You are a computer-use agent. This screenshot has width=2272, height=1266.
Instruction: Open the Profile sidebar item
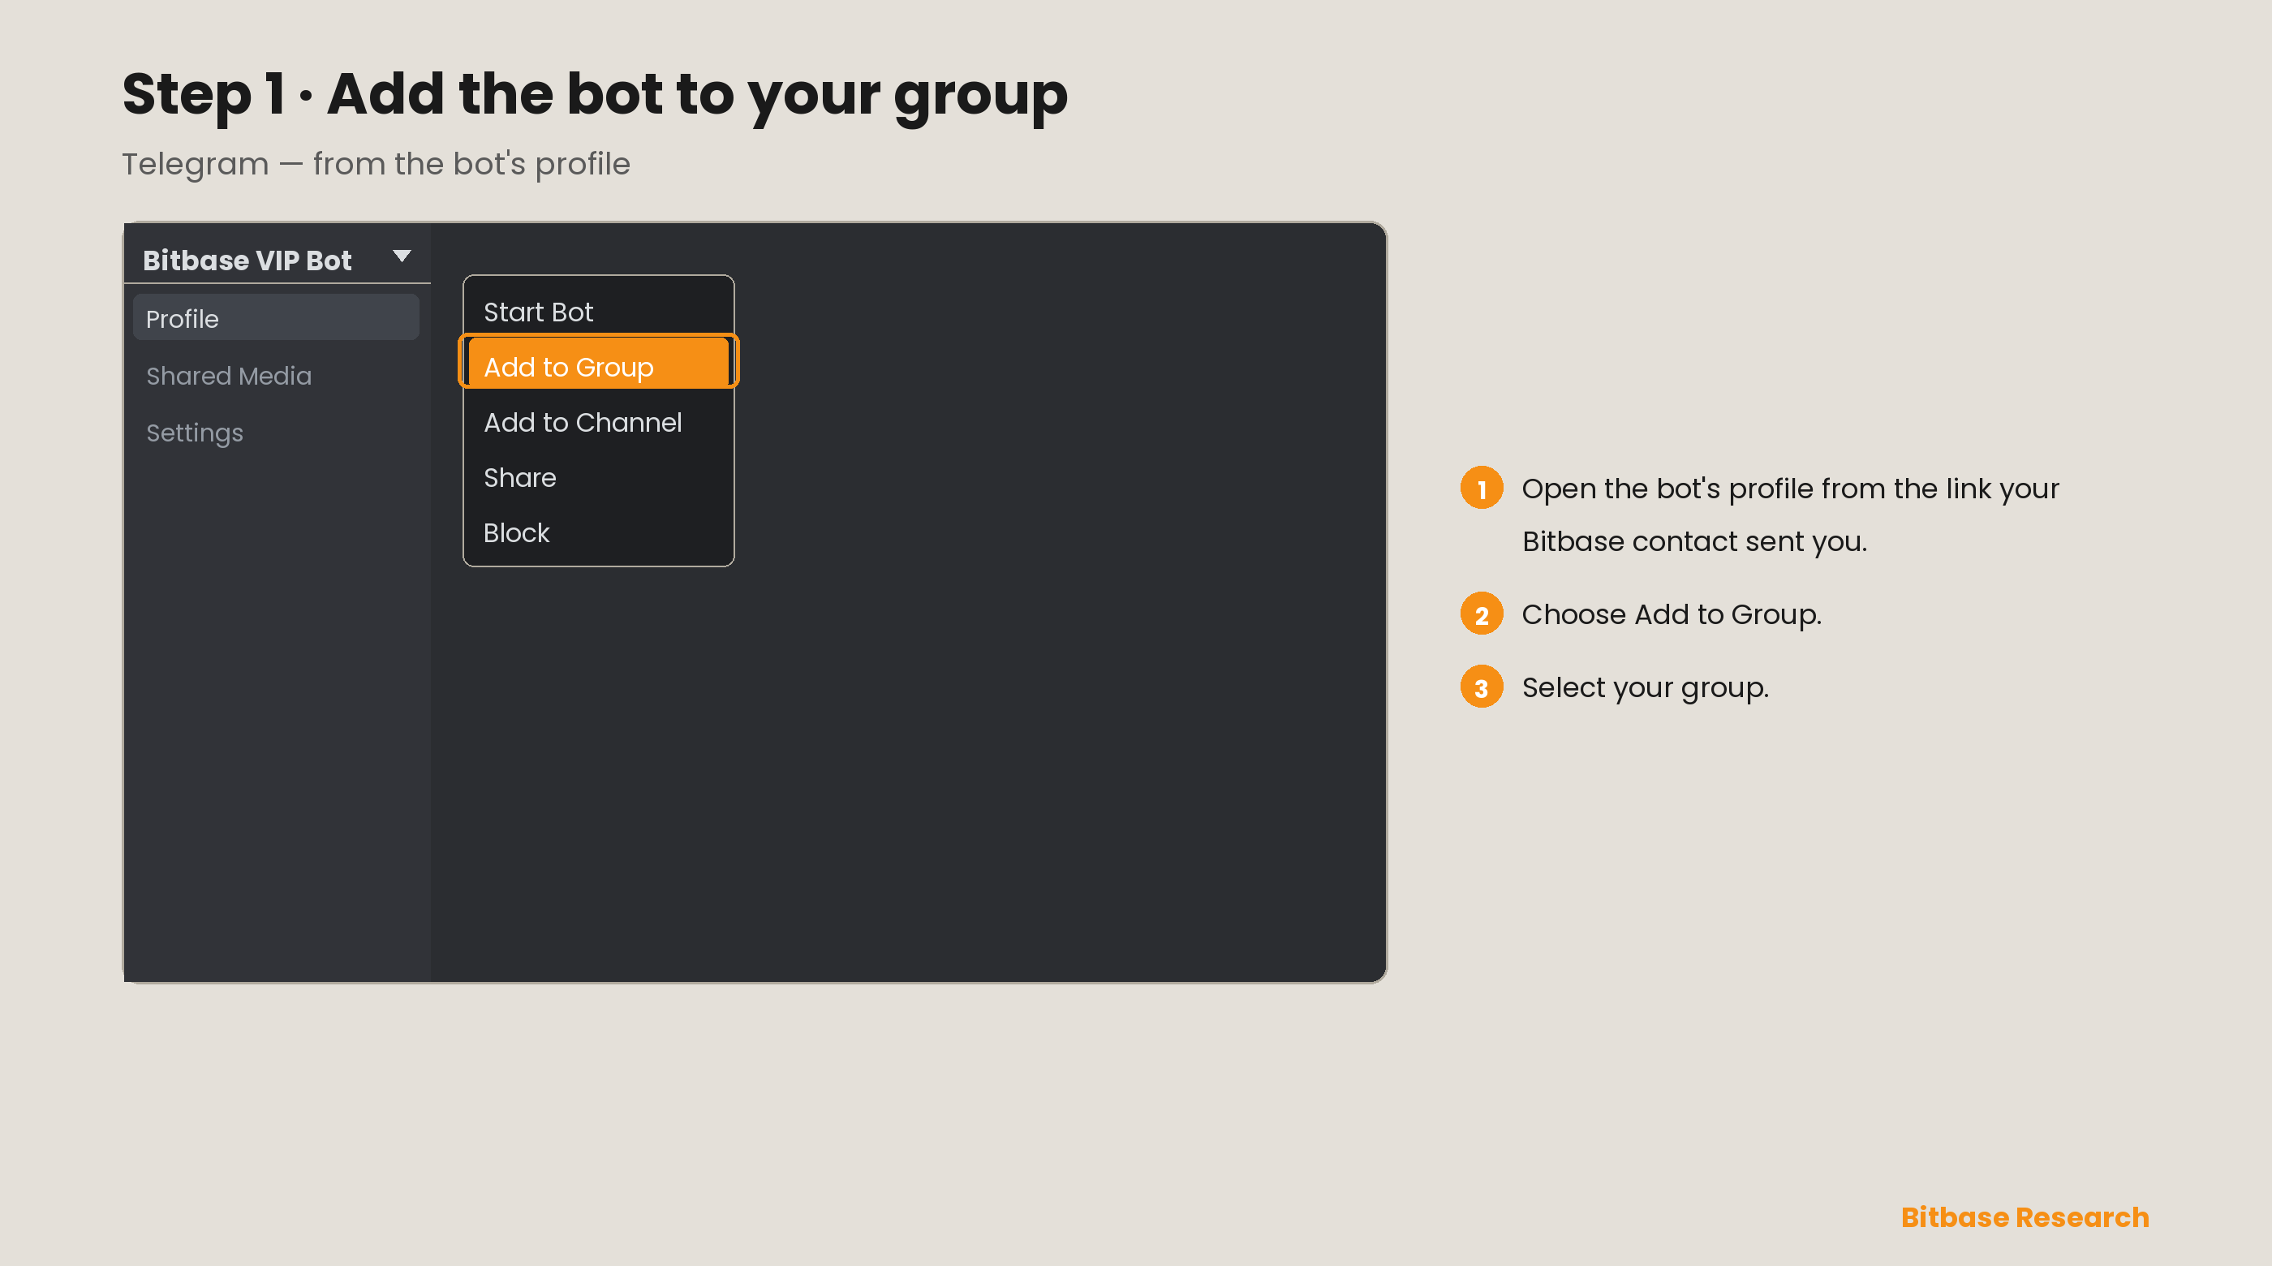(x=276, y=317)
